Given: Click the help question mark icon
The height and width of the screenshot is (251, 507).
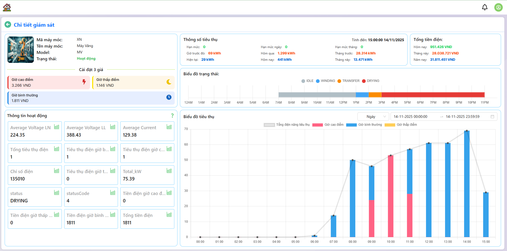Looking at the screenshot, I should click(172, 116).
